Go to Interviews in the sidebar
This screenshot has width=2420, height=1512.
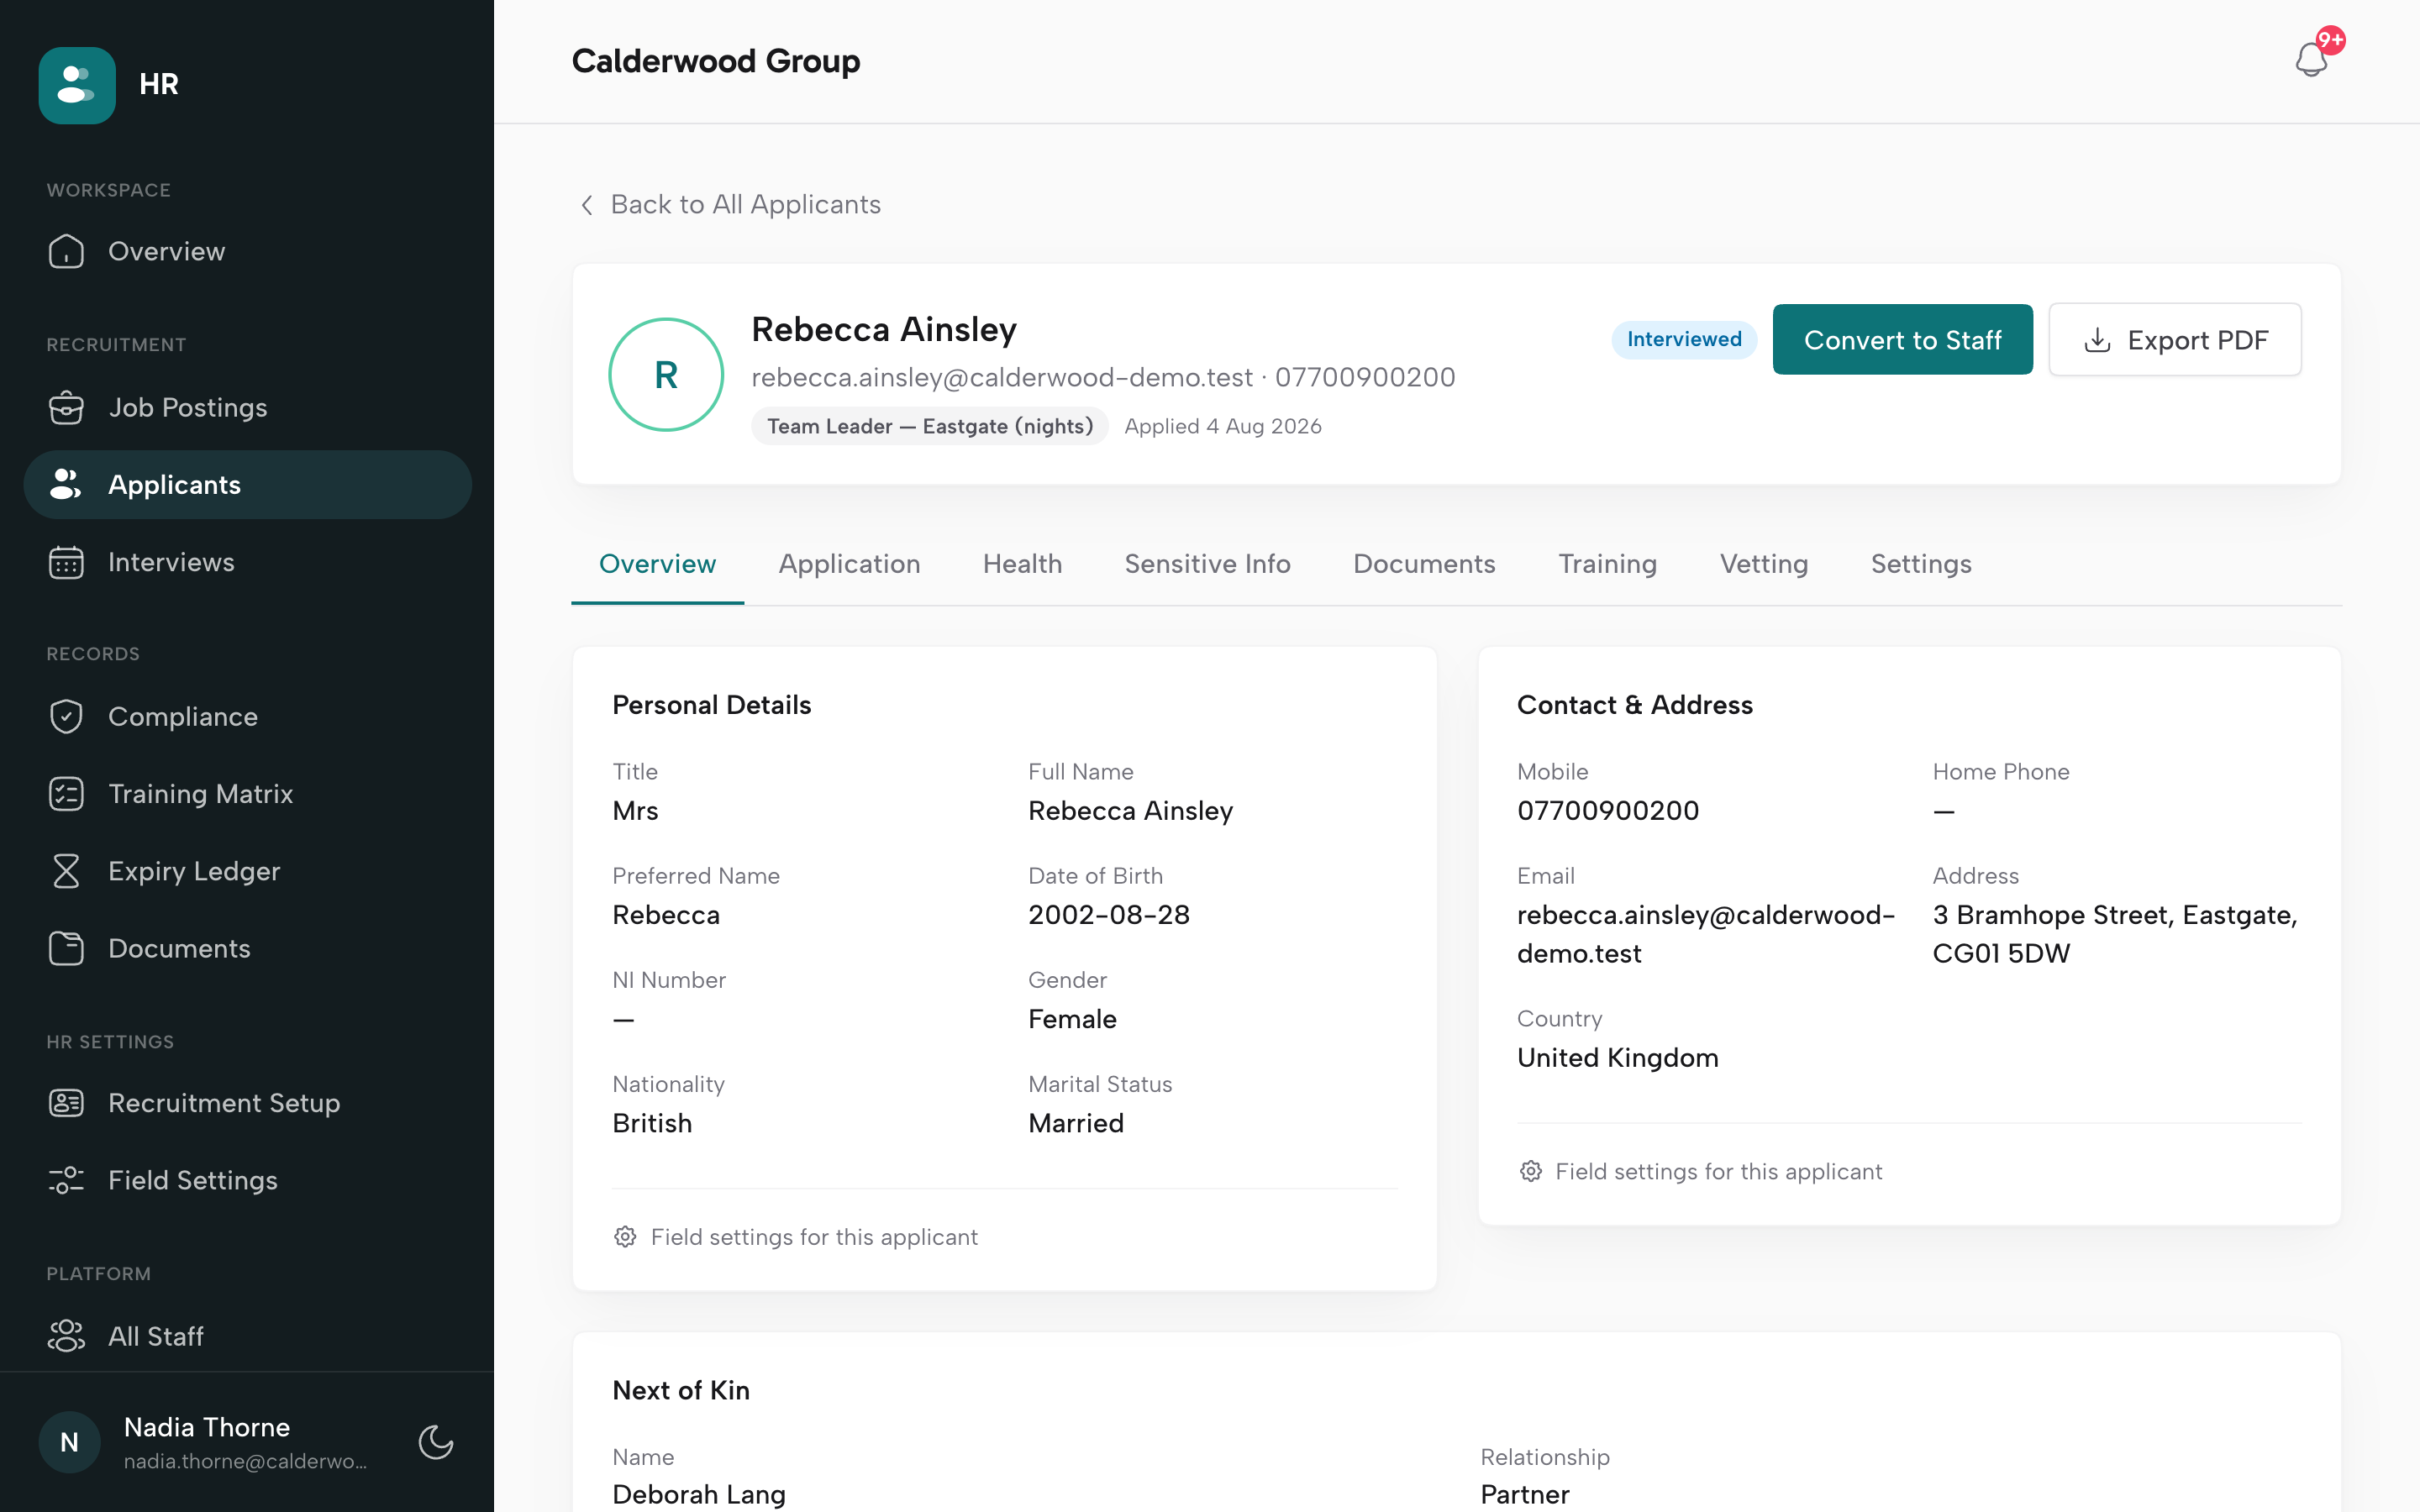click(x=247, y=562)
